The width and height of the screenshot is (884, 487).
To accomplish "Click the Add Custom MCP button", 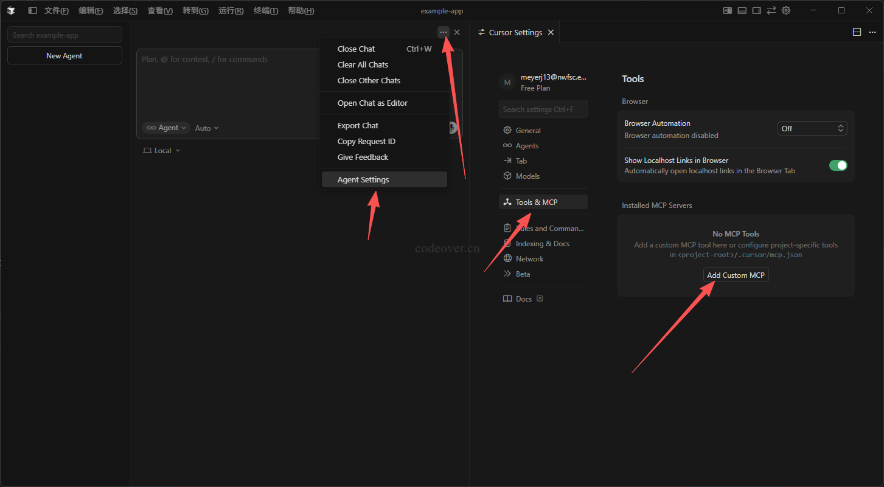I will pyautogui.click(x=736, y=275).
